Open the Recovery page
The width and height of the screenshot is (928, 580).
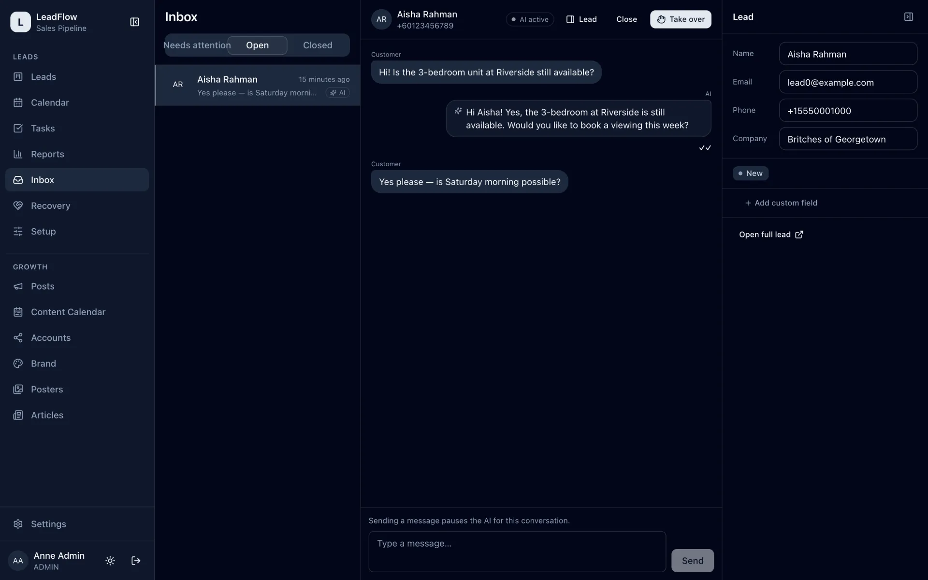77,205
